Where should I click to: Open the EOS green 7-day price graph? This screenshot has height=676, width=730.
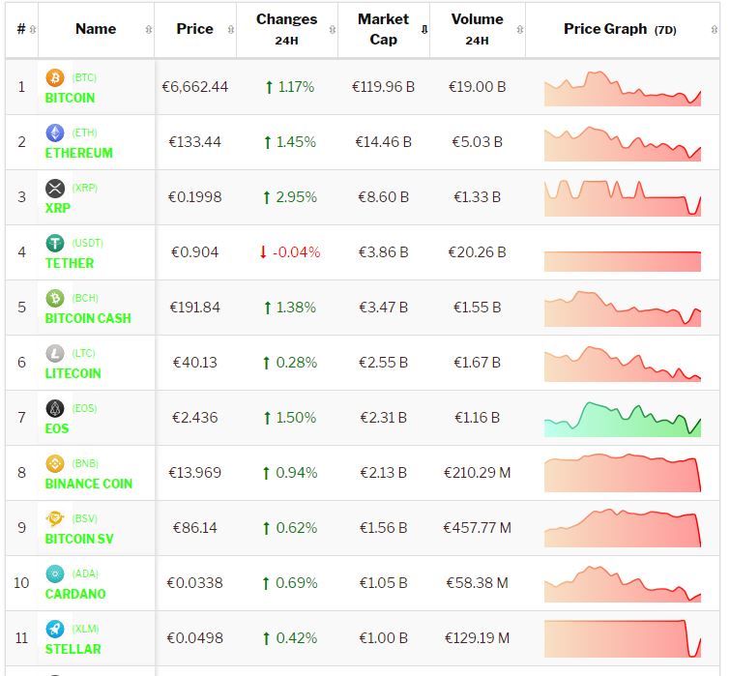623,420
